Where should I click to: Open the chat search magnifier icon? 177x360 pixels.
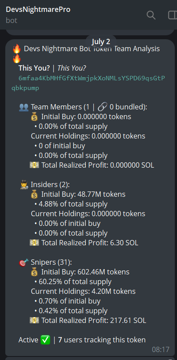point(151,15)
